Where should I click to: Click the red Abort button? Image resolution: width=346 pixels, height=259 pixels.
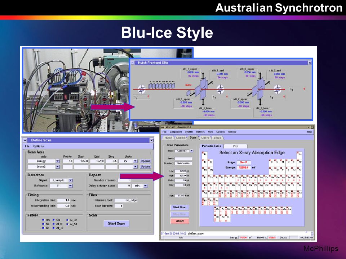(x=179, y=221)
